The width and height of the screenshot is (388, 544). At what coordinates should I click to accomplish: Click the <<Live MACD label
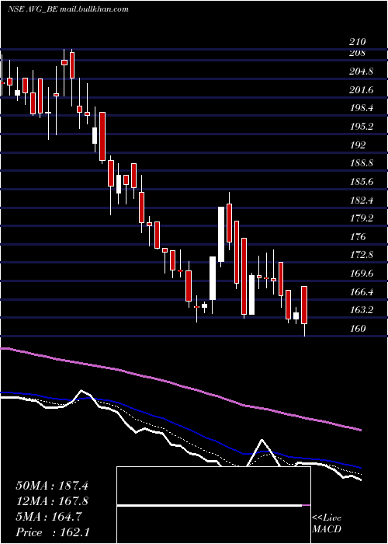point(327,523)
